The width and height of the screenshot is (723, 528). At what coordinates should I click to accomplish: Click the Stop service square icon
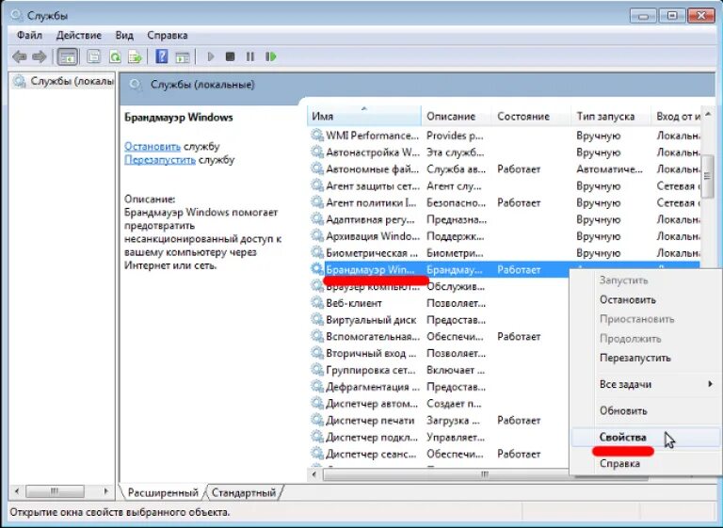[x=230, y=56]
